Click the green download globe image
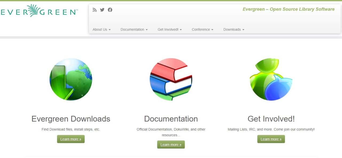 [71, 79]
